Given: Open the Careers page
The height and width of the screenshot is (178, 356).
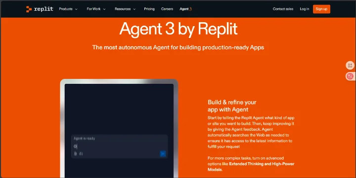Looking at the screenshot, I should coord(167,9).
